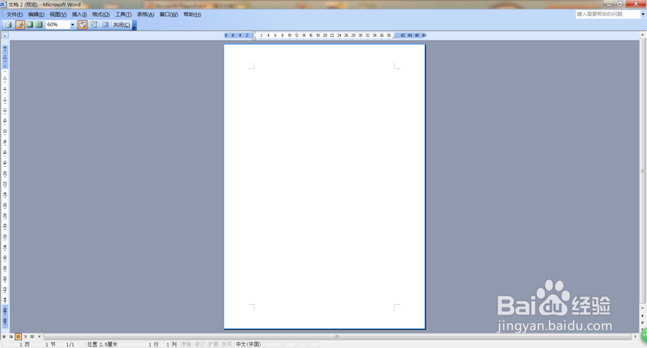The image size is (647, 348).
Task: Expand toolbar options arrow after 关闭
Action: [134, 25]
